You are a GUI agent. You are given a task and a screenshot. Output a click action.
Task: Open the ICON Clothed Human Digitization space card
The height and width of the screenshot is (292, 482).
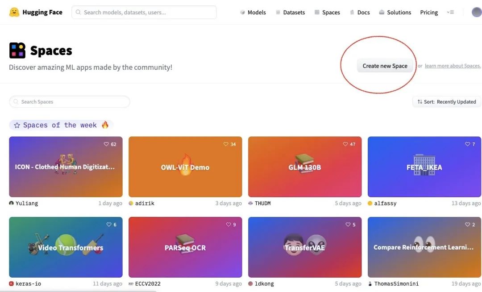[66, 167]
